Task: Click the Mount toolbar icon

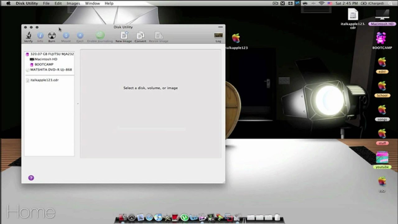Action: [x=66, y=35]
